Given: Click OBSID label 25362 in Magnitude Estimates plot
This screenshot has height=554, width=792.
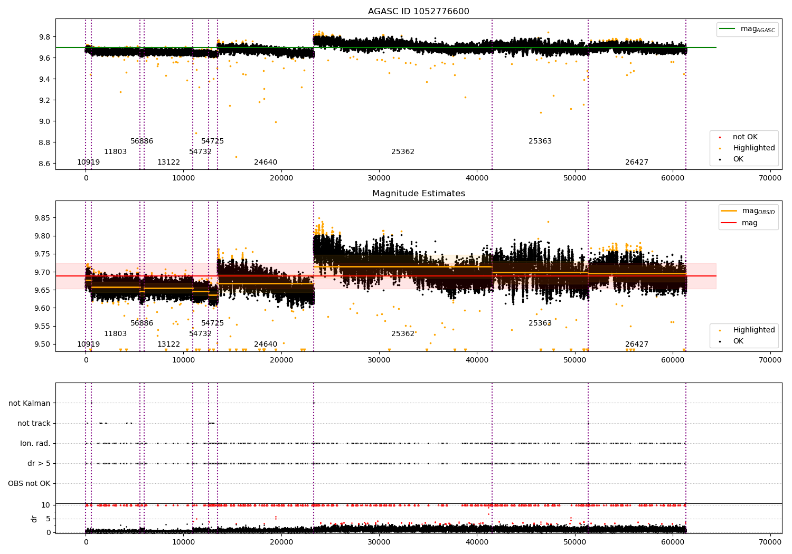Looking at the screenshot, I should 403,334.
